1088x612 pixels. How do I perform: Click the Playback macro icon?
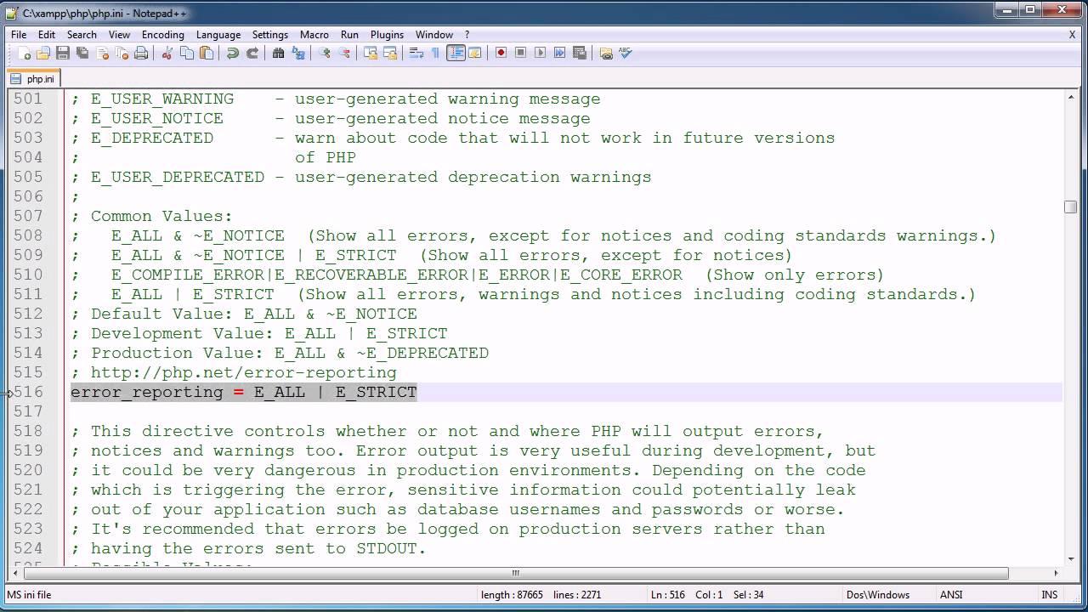pyautogui.click(x=541, y=53)
